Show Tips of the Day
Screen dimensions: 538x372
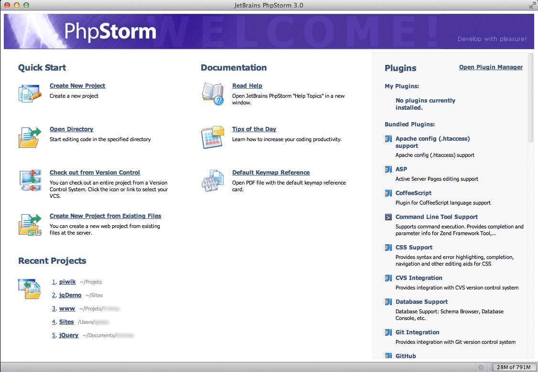(x=254, y=129)
